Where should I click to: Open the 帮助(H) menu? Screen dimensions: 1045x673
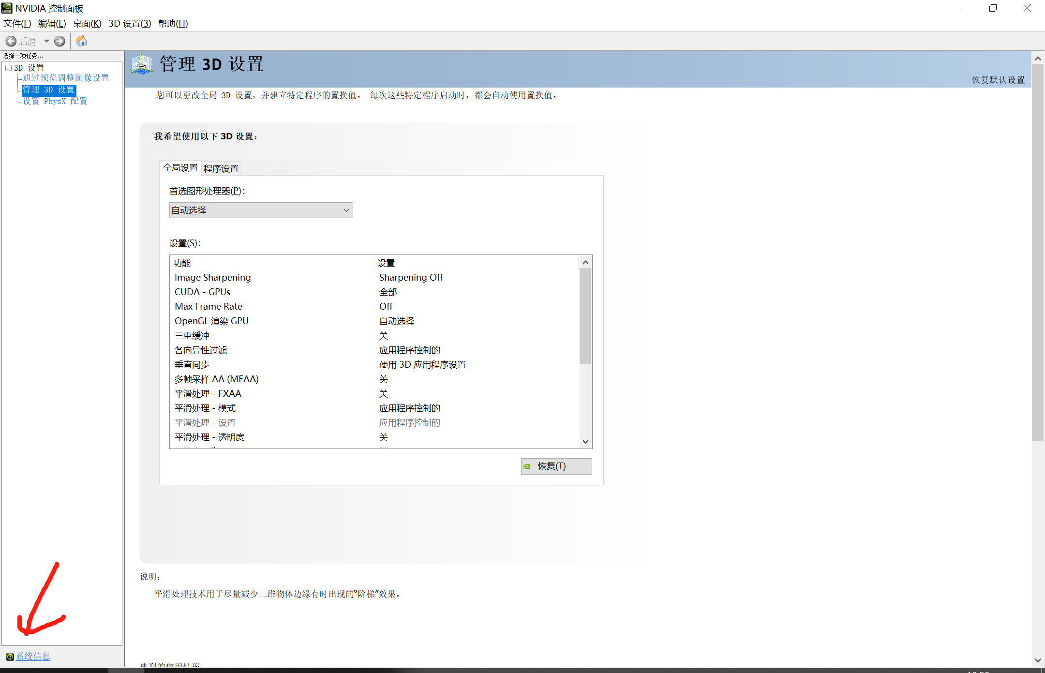[x=173, y=23]
